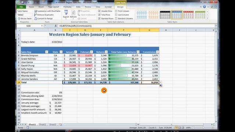Click Insert Worksheet tab icon

pyautogui.click(x=61, y=125)
